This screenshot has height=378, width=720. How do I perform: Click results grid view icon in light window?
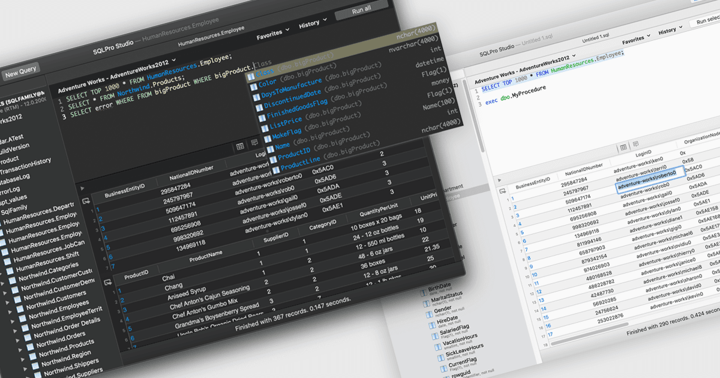pos(623,148)
